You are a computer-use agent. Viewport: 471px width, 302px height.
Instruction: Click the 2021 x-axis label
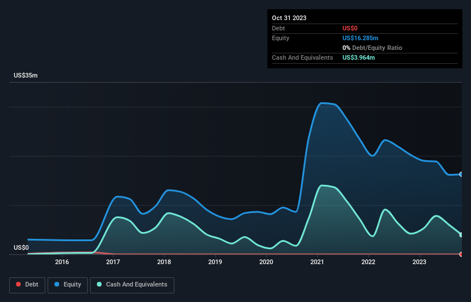point(317,262)
